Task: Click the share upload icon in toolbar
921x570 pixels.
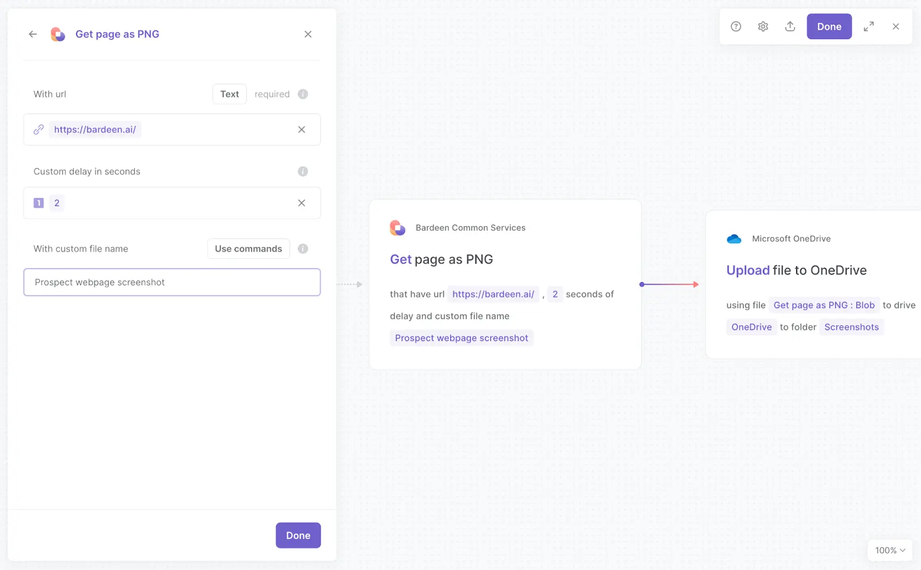Action: tap(790, 26)
